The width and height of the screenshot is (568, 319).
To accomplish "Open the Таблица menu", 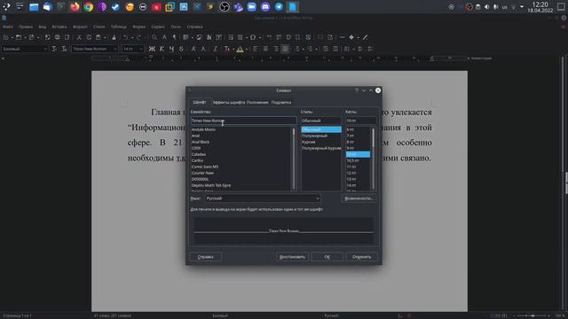I will [118, 27].
